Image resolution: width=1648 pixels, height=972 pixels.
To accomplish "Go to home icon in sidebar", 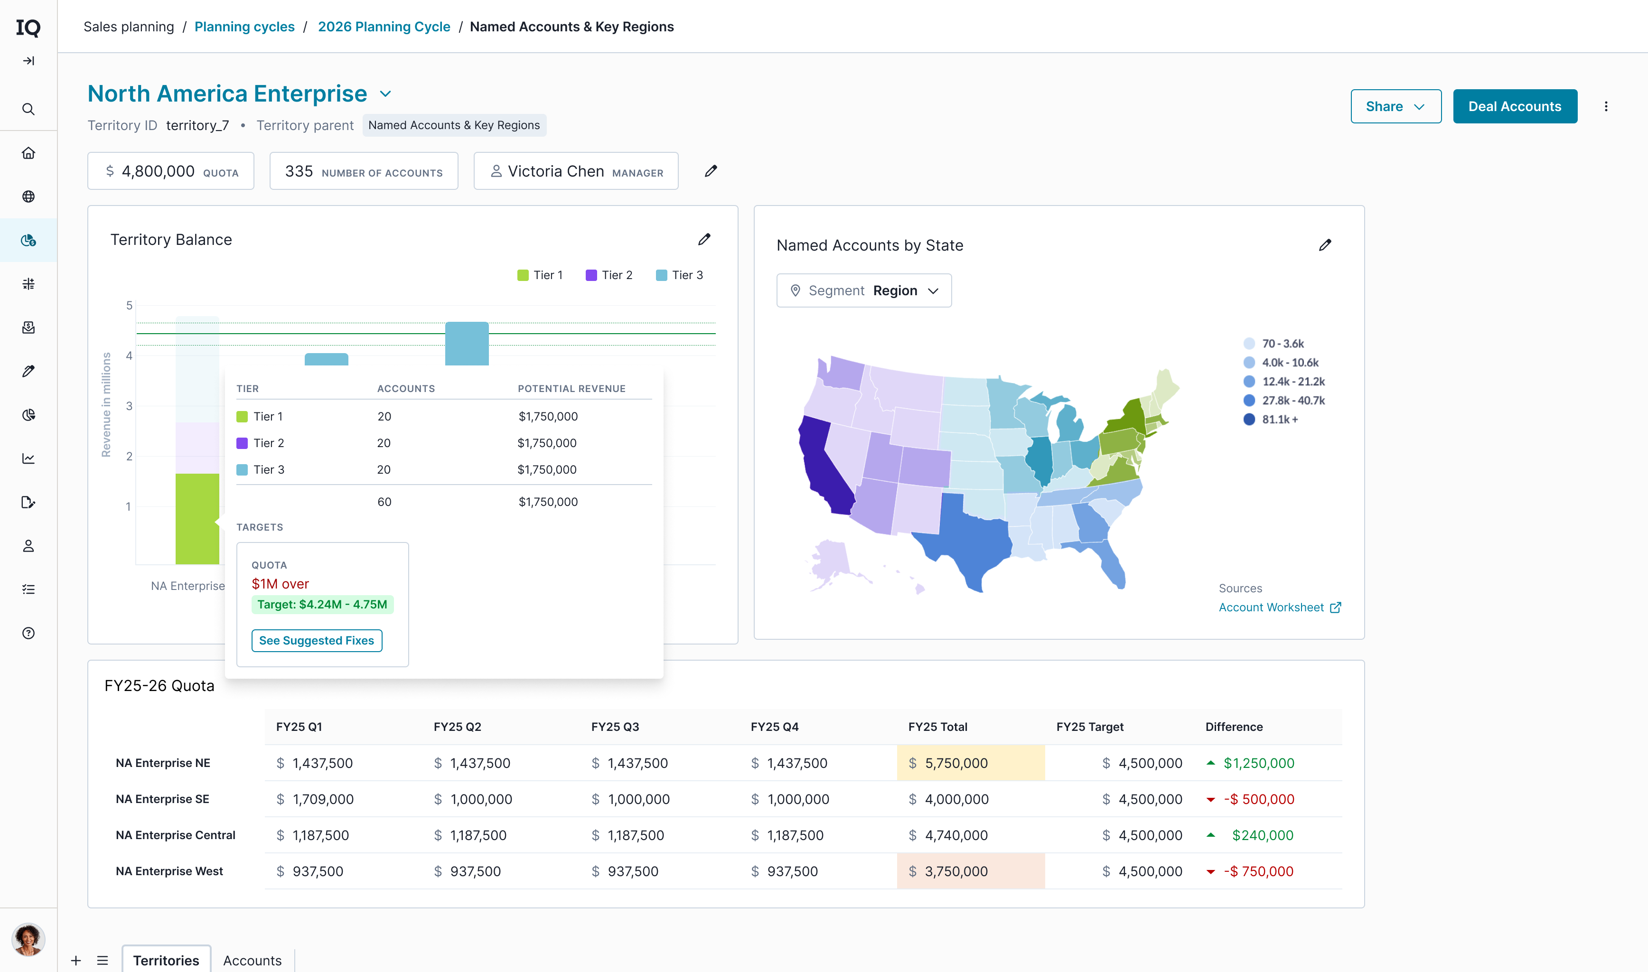I will coord(28,153).
